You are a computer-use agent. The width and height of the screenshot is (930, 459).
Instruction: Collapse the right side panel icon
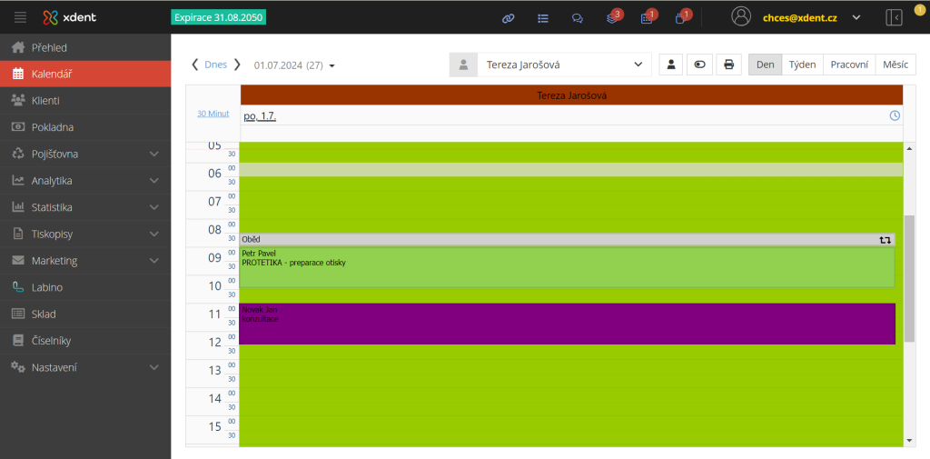click(x=894, y=17)
